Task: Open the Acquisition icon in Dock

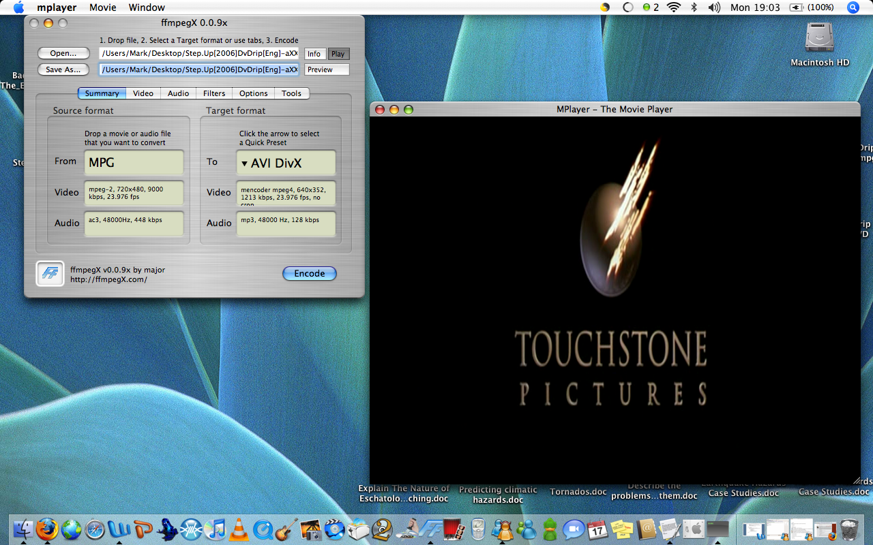Action: [191, 529]
